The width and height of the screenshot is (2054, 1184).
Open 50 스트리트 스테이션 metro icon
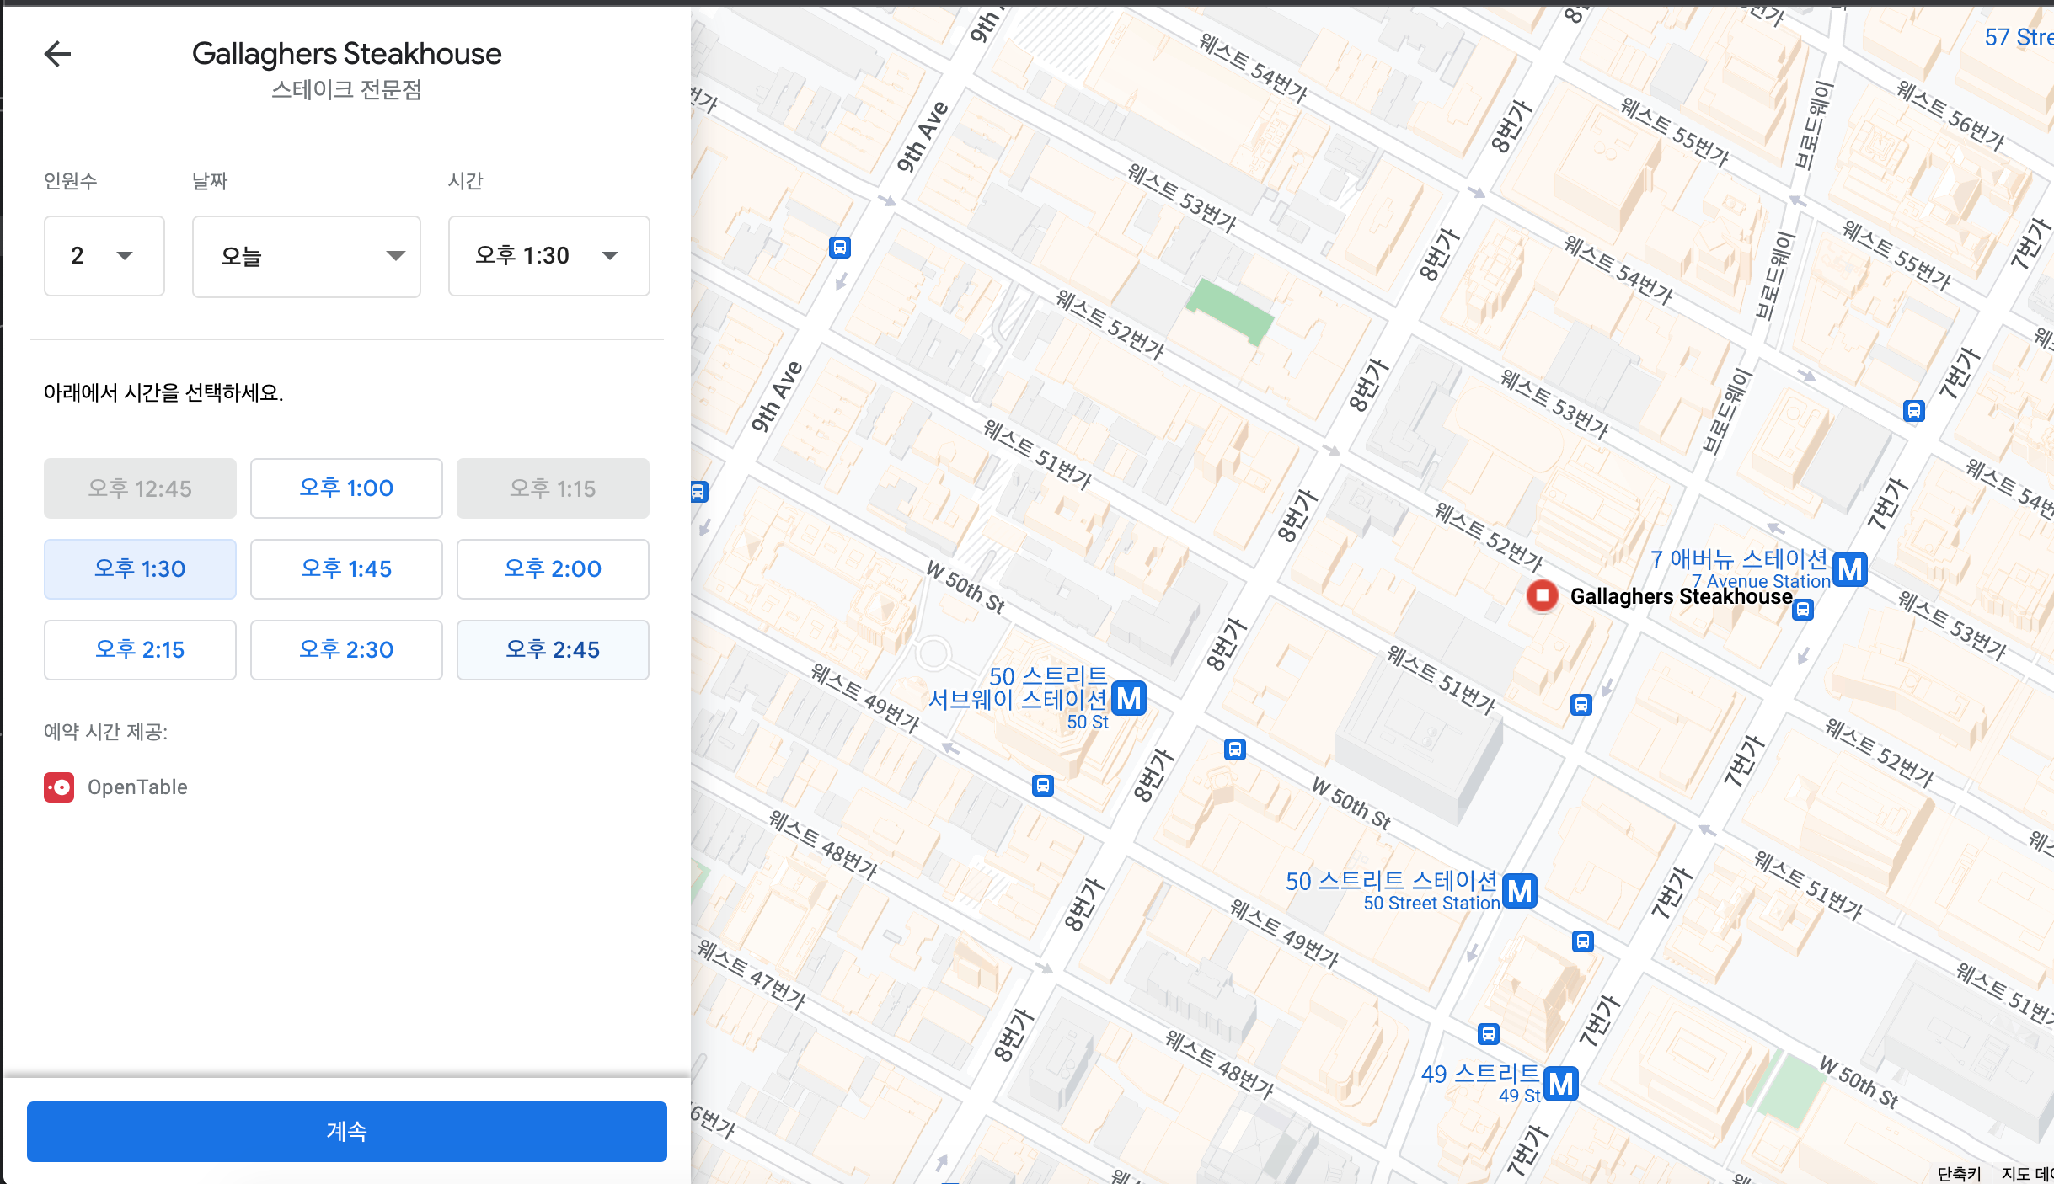click(x=1520, y=891)
